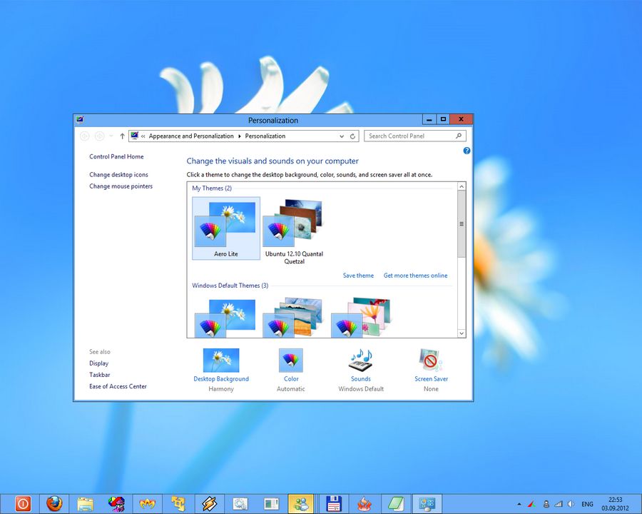Select Appearance and Personalization in breadcrumb
This screenshot has height=514, width=642.
(191, 136)
